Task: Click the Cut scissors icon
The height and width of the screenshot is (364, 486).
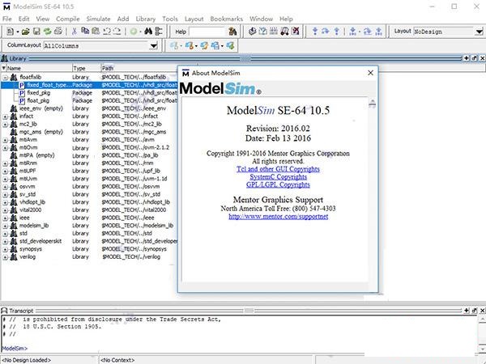Action: [x=75, y=32]
